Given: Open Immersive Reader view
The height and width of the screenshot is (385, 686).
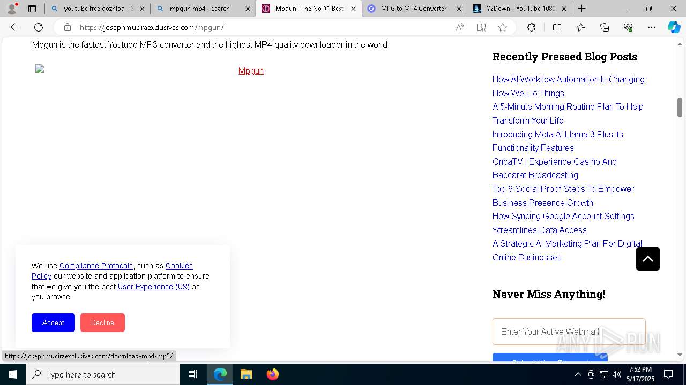Looking at the screenshot, I should [x=481, y=27].
